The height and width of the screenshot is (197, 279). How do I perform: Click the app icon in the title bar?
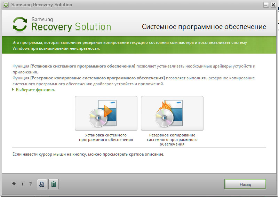[x=6, y=5]
